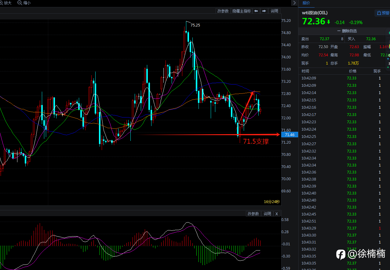390x270 pixels.
Task: Click the 开盘 value 72.63
Action: point(354,47)
